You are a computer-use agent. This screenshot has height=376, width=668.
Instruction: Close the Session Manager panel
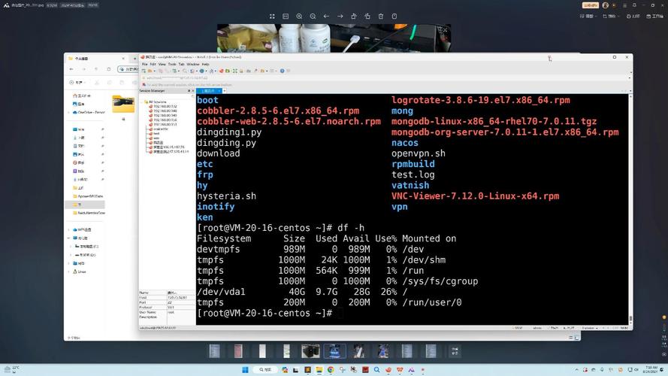(193, 91)
